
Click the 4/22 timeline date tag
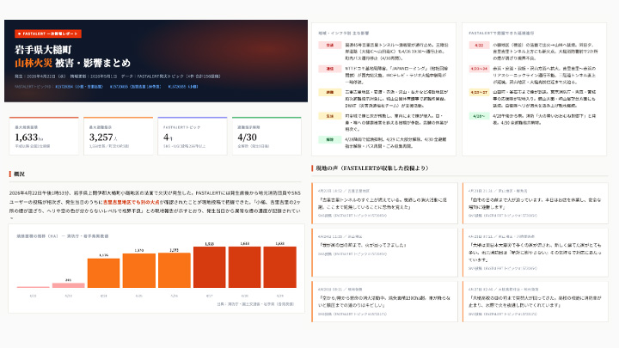[x=479, y=46]
